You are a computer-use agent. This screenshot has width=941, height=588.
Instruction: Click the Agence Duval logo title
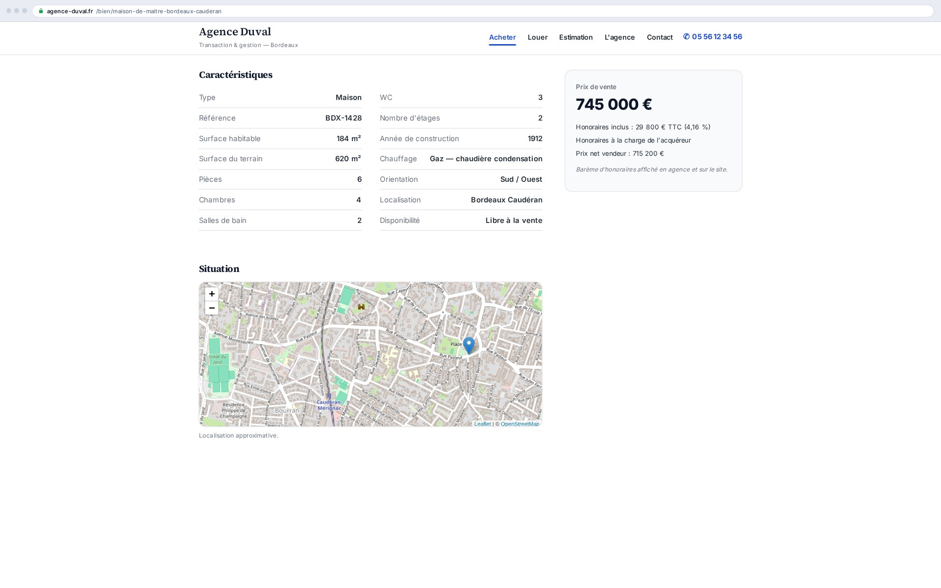point(235,32)
